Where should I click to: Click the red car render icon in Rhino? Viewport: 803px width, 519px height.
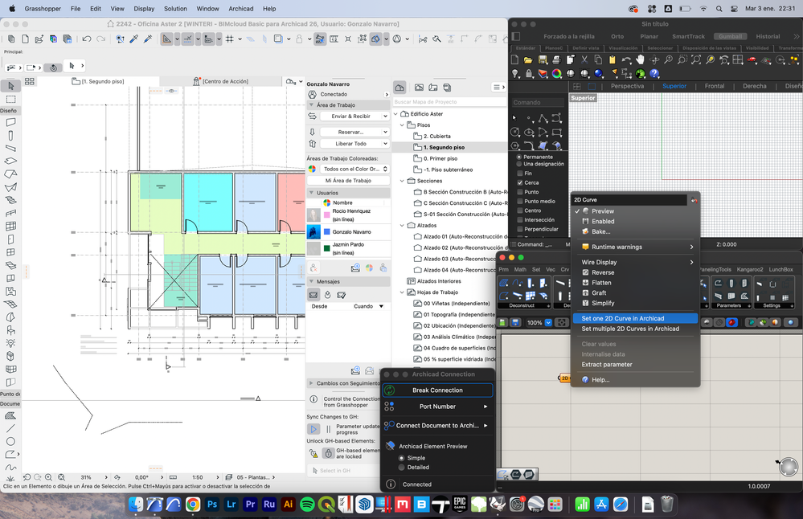tap(752, 60)
